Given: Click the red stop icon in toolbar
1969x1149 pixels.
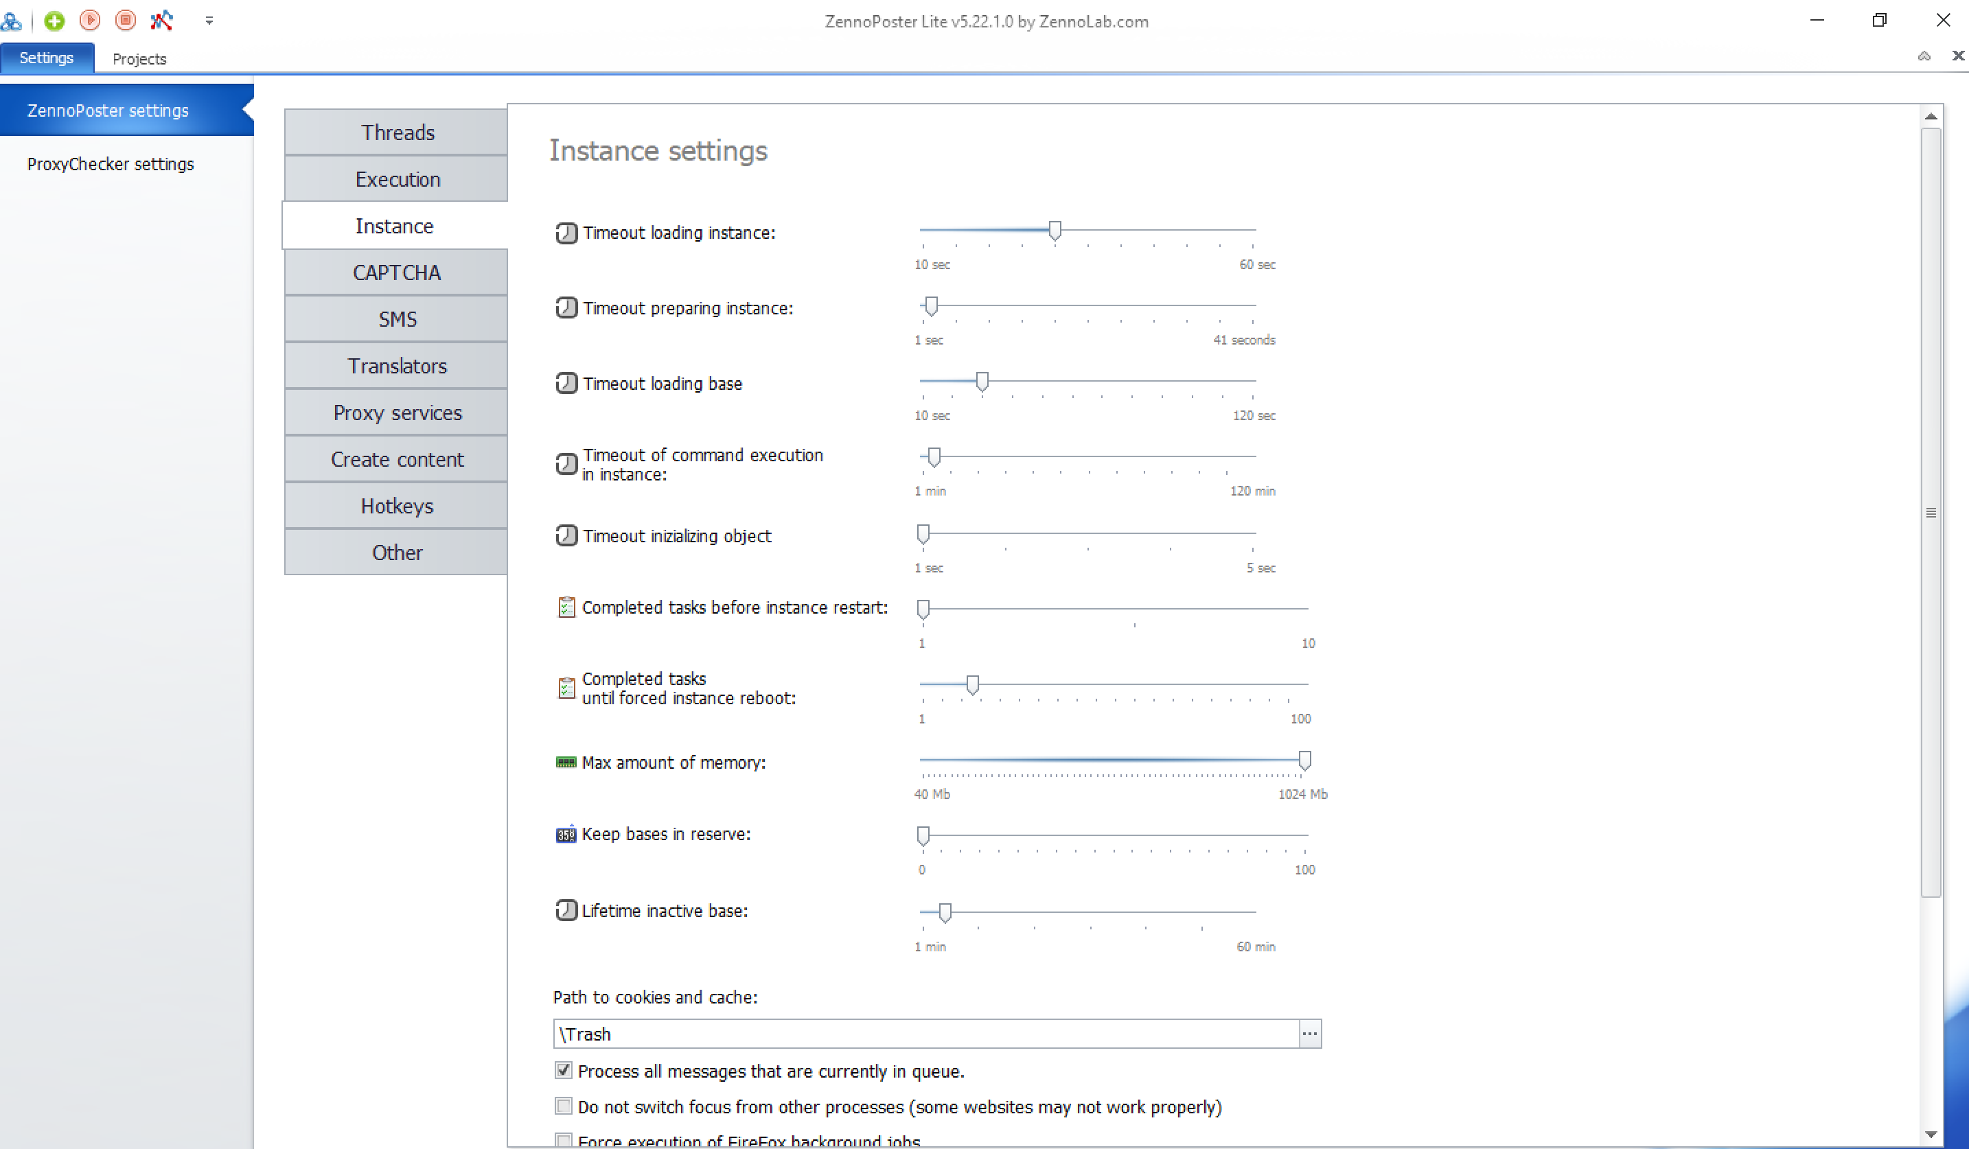Looking at the screenshot, I should tap(125, 21).
